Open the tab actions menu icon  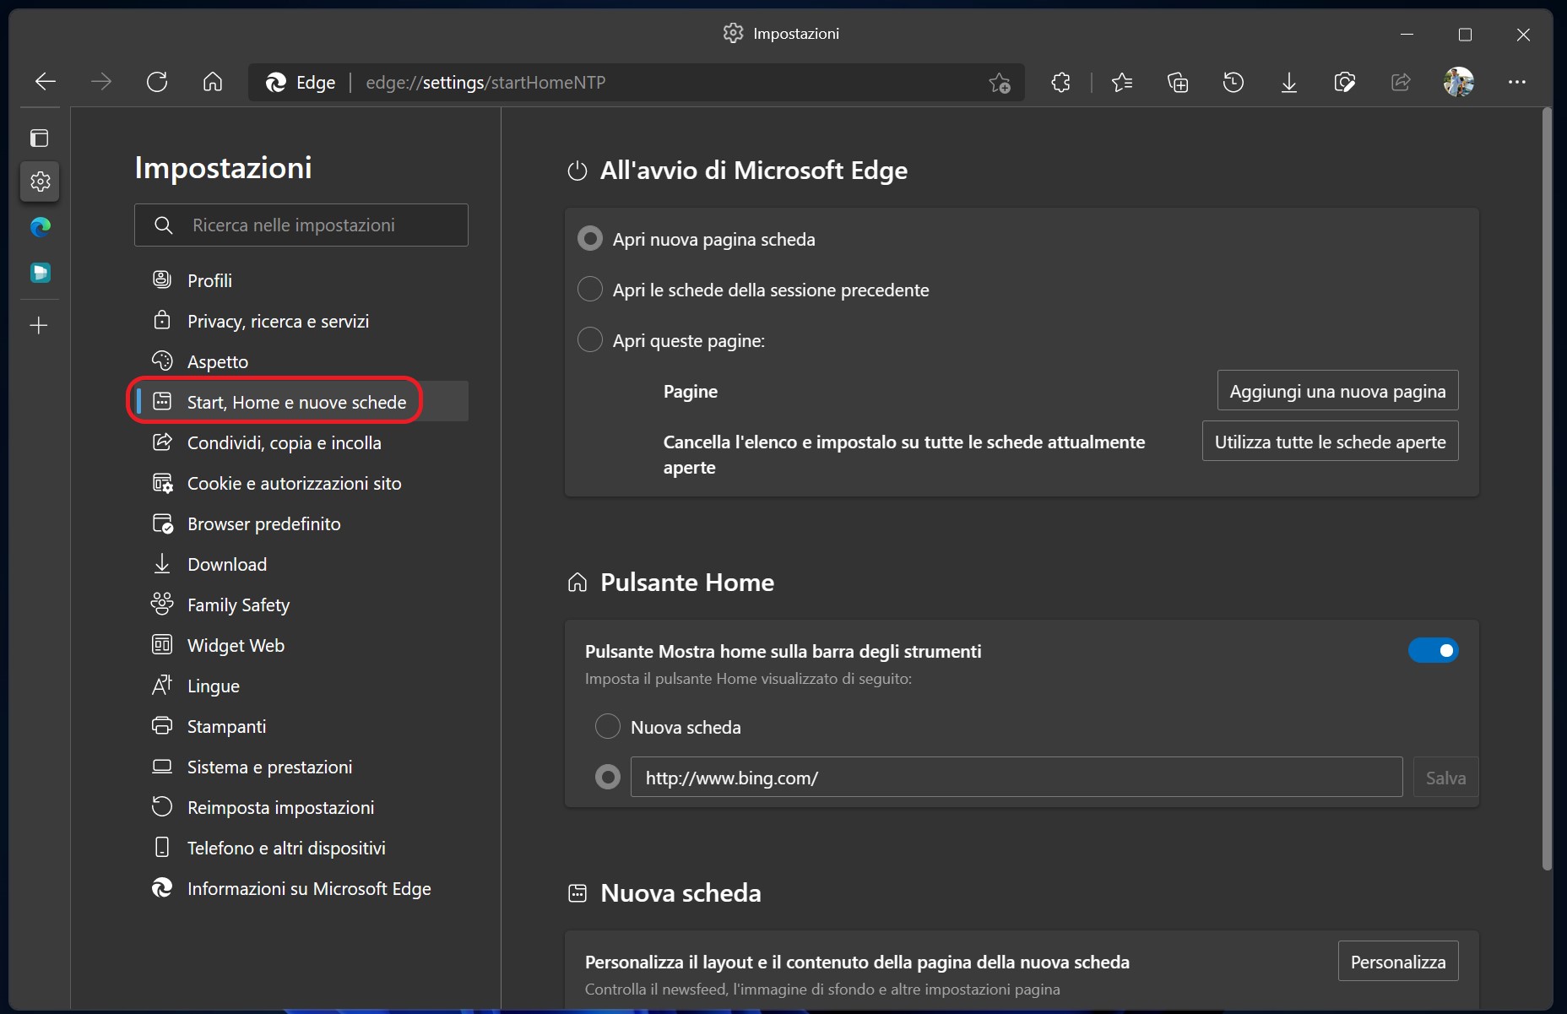(x=40, y=138)
